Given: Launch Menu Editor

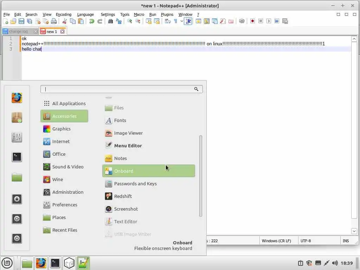Looking at the screenshot, I should (x=149, y=146).
